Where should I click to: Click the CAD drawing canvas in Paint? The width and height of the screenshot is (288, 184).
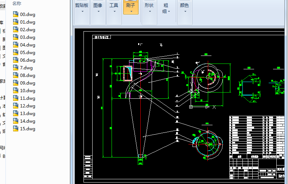(x=179, y=106)
